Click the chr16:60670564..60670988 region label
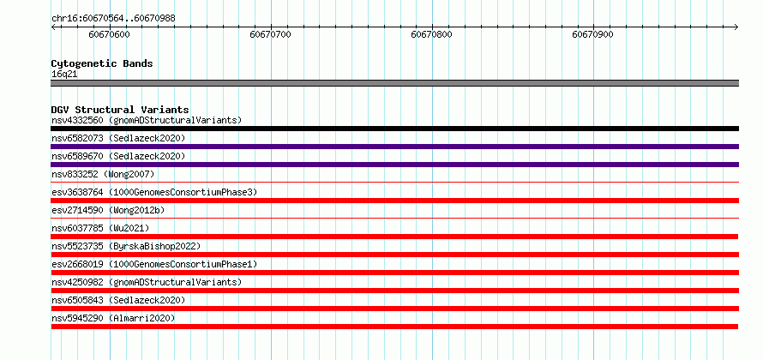Screen dimensions: 763x360 113,19
